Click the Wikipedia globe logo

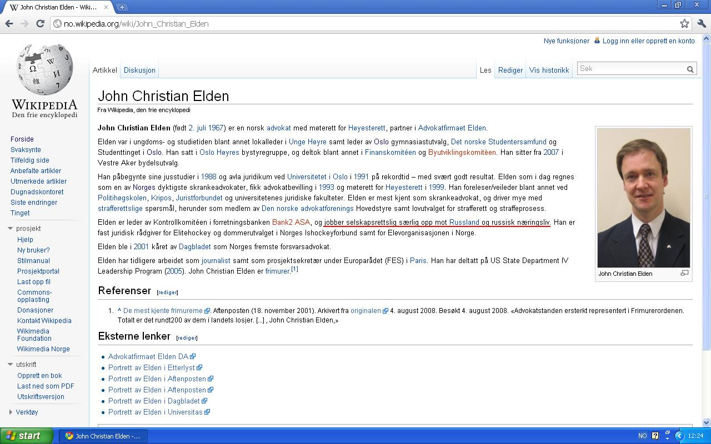click(x=44, y=69)
